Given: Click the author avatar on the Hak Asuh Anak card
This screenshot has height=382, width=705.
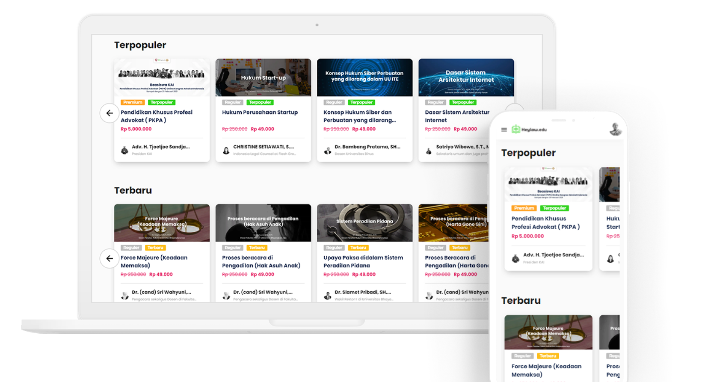Looking at the screenshot, I should [x=226, y=296].
